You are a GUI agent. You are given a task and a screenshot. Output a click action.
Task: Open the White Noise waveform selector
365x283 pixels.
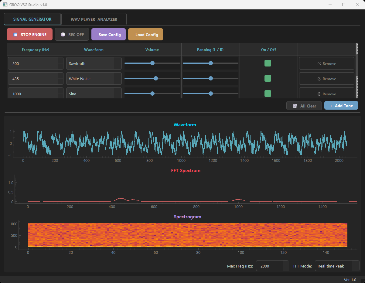point(94,78)
